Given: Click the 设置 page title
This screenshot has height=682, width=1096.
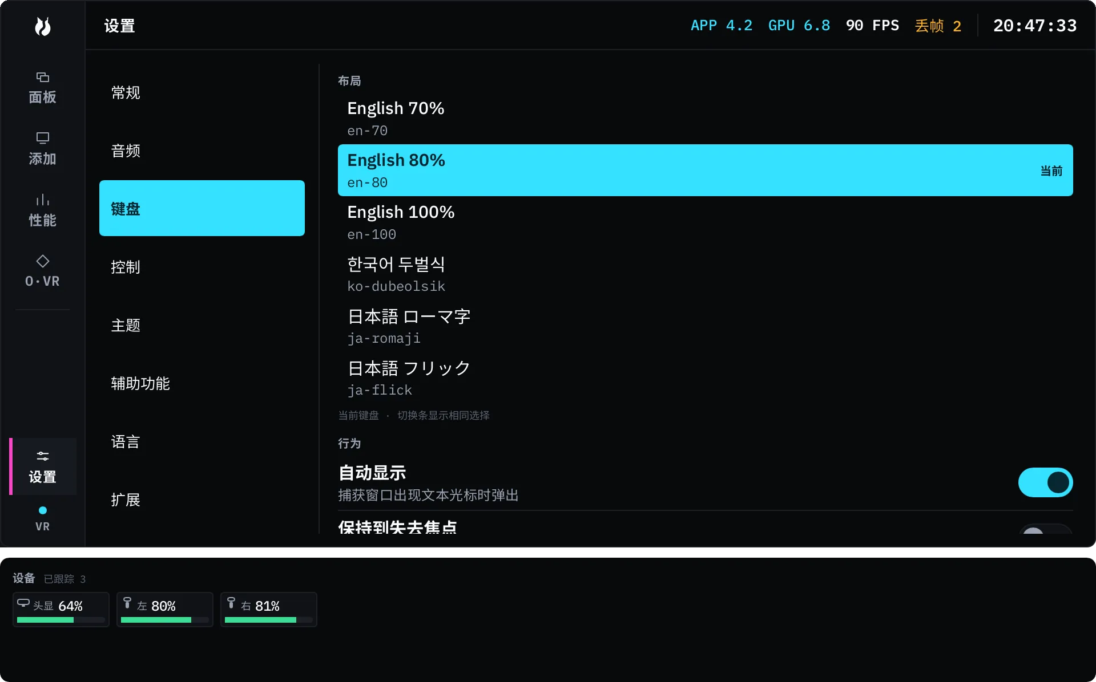Looking at the screenshot, I should pyautogui.click(x=119, y=26).
